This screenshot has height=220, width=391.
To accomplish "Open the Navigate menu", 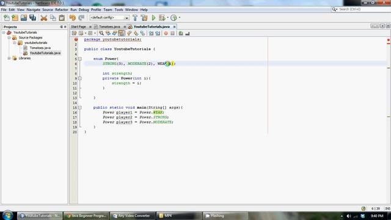I will [34, 10].
